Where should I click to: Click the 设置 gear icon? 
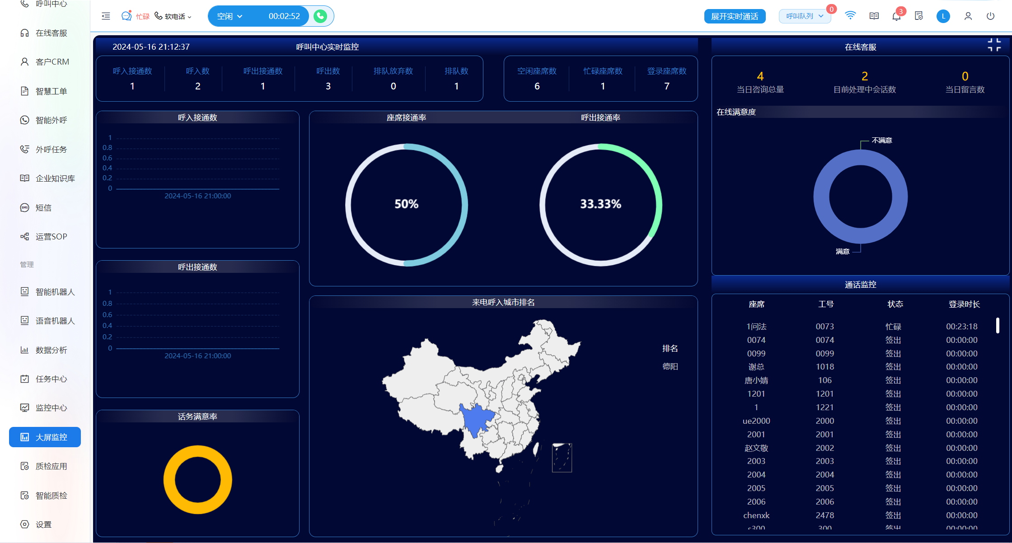pos(24,524)
